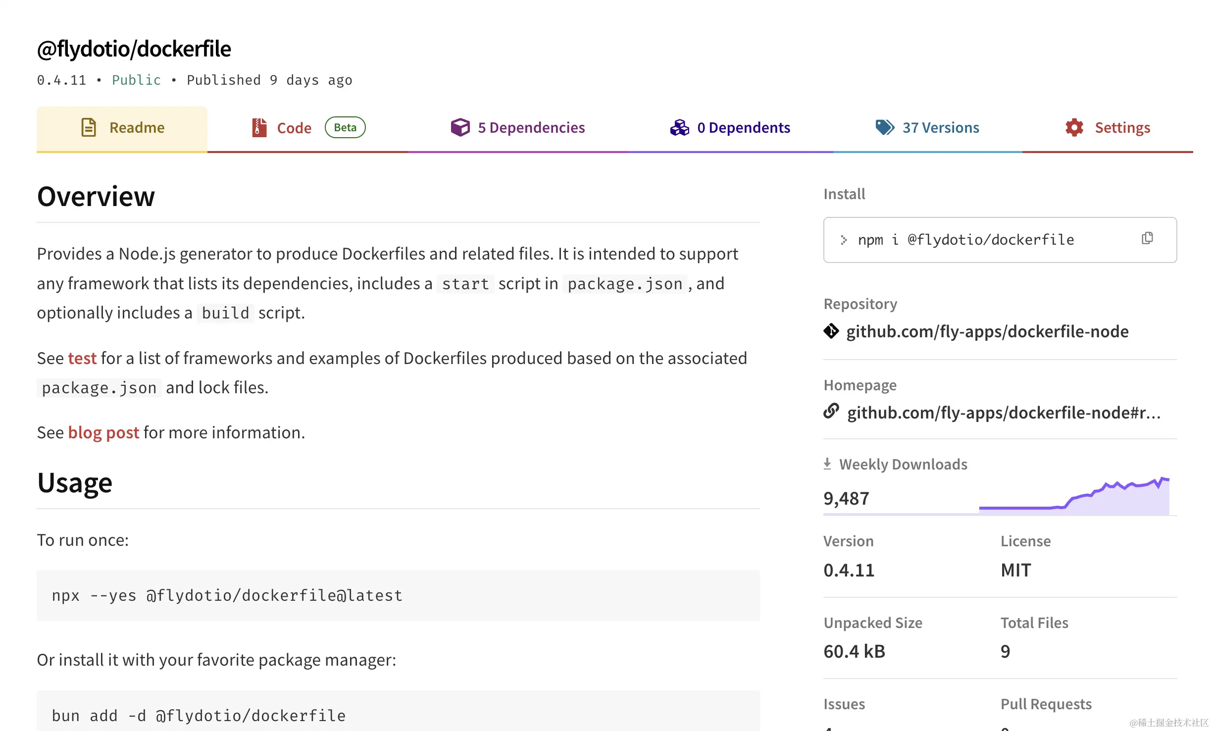Click the copy install command icon
The height and width of the screenshot is (731, 1212).
click(x=1147, y=238)
